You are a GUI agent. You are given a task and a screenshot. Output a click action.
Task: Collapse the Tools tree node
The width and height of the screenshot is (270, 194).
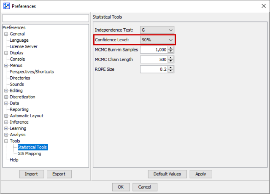point(6,141)
